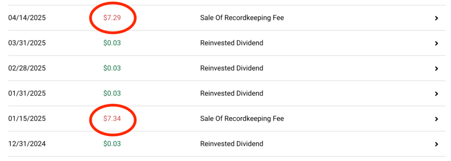Open Reinvested Dividend entry dated 02/28/2025

point(232,68)
